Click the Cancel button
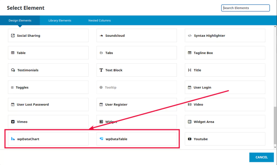 pyautogui.click(x=261, y=157)
